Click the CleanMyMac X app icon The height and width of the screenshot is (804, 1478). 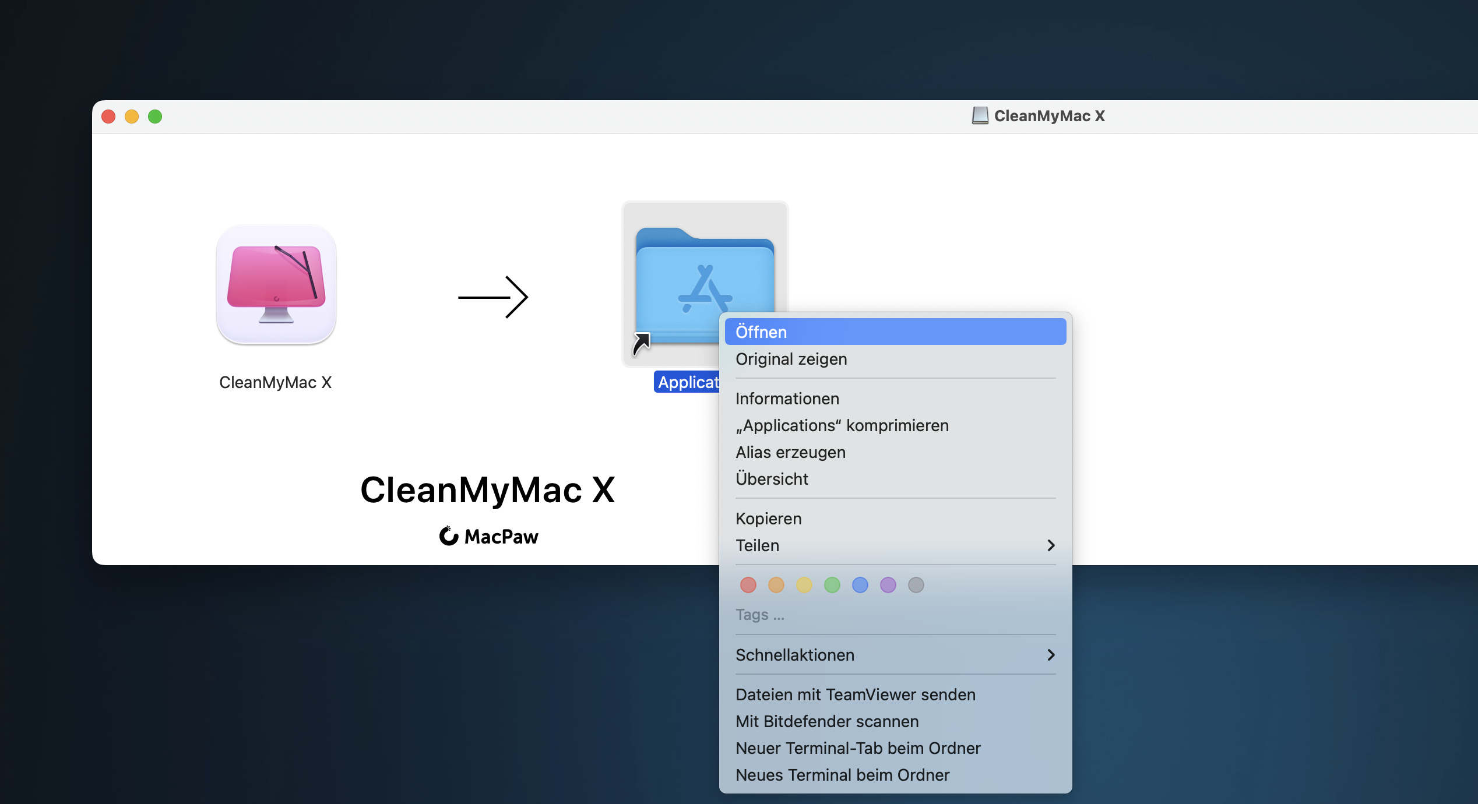tap(276, 285)
